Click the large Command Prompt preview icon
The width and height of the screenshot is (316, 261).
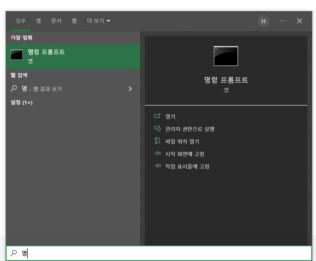pyautogui.click(x=226, y=56)
